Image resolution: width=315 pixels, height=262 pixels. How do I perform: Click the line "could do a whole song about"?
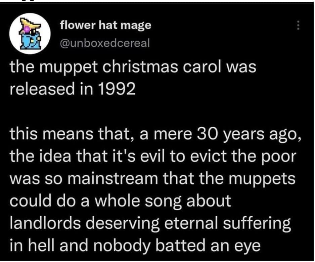121,201
